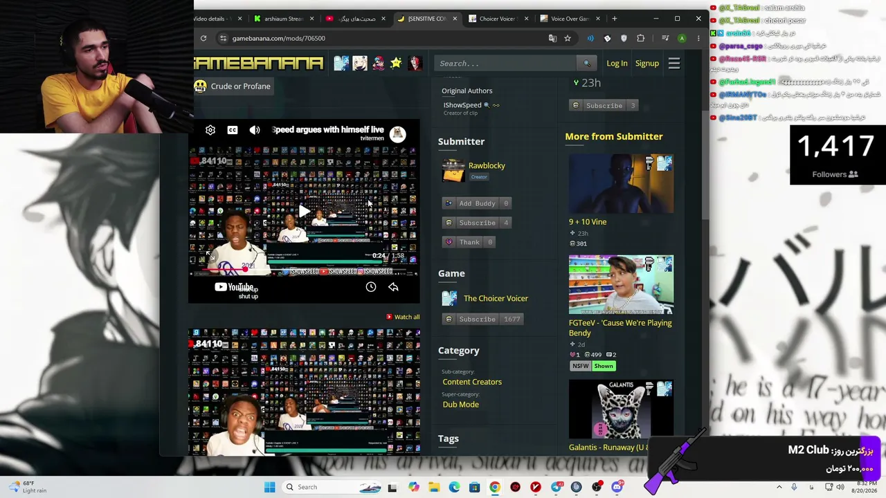The height and width of the screenshot is (498, 886).
Task: Open the Log In link
Action: click(617, 64)
